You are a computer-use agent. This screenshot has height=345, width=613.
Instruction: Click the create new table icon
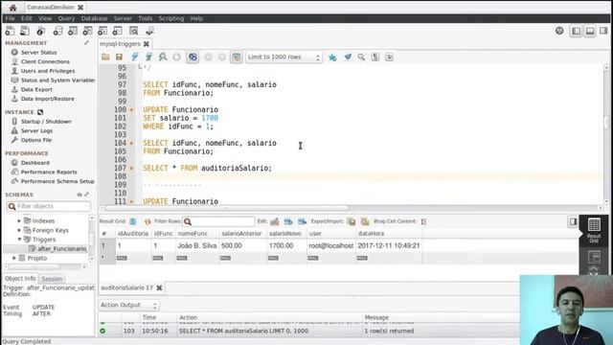(73, 31)
